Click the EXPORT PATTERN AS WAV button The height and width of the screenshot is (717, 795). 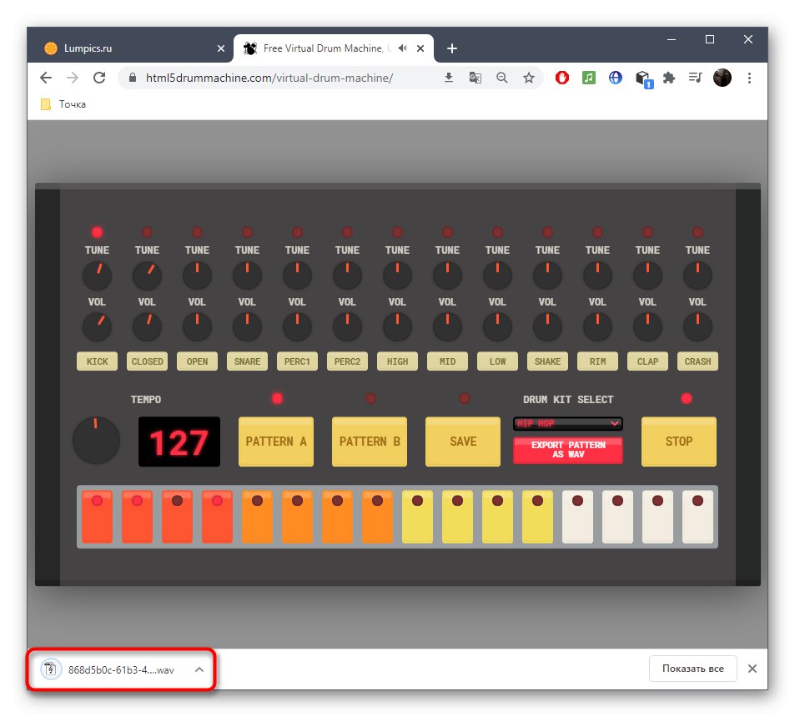[x=567, y=451]
